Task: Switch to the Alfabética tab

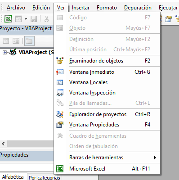Action: pyautogui.click(x=13, y=177)
